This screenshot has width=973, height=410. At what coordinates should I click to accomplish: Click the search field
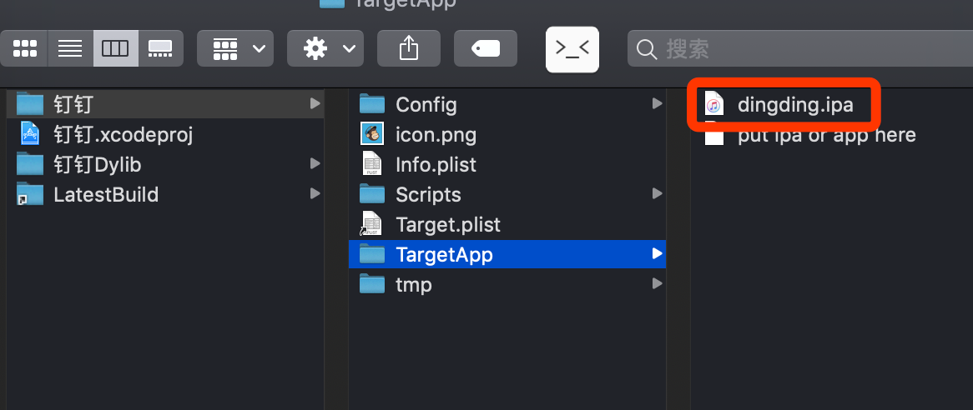point(800,48)
